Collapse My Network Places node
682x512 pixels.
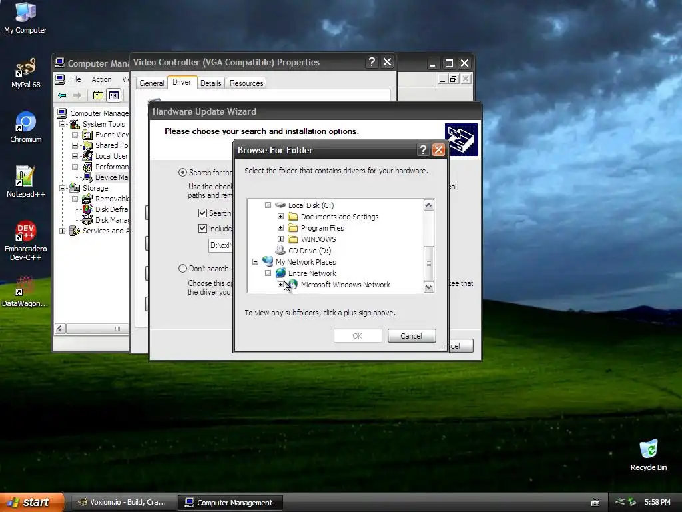point(255,261)
